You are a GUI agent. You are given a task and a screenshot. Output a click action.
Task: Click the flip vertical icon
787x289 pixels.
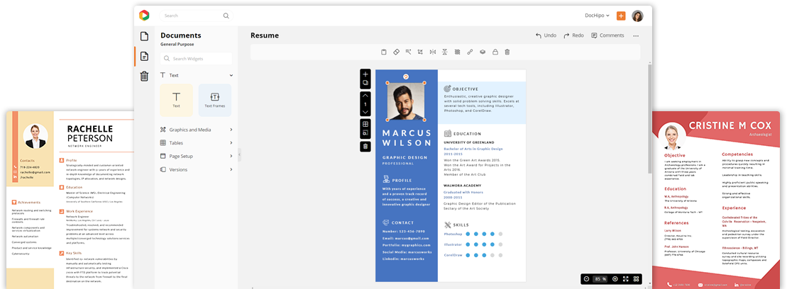(445, 52)
